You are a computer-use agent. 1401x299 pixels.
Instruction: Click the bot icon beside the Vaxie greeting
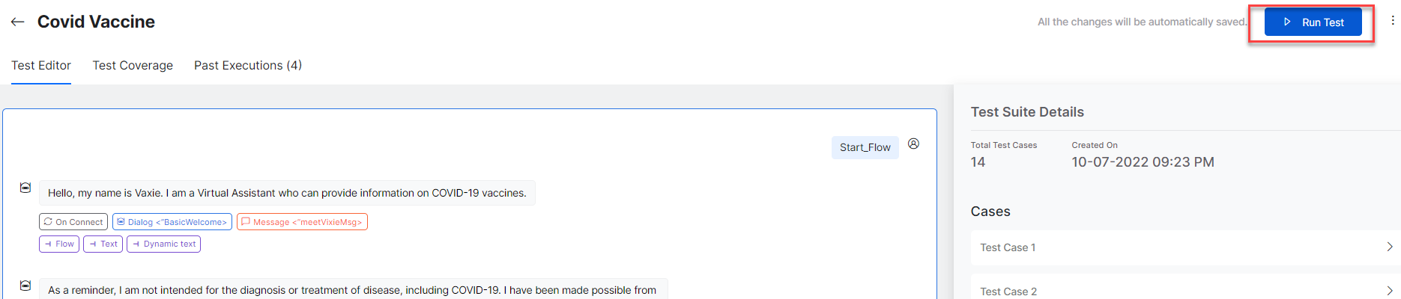coord(25,188)
